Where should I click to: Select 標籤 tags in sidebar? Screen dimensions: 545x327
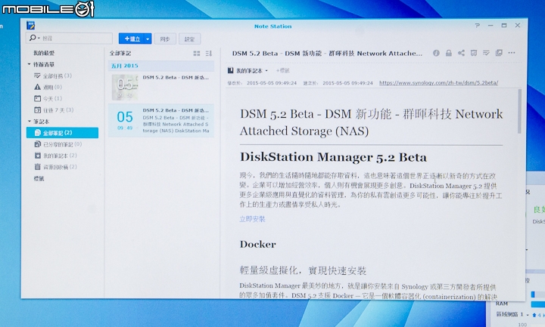(x=39, y=178)
